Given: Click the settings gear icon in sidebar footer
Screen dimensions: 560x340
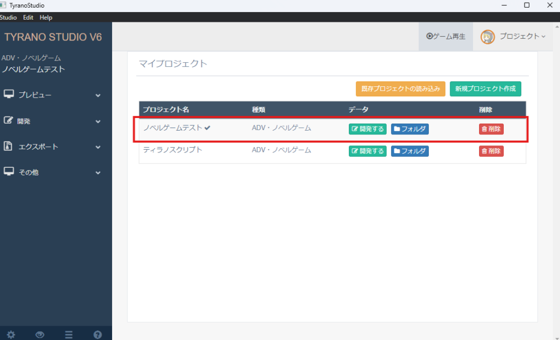Looking at the screenshot, I should 11,335.
